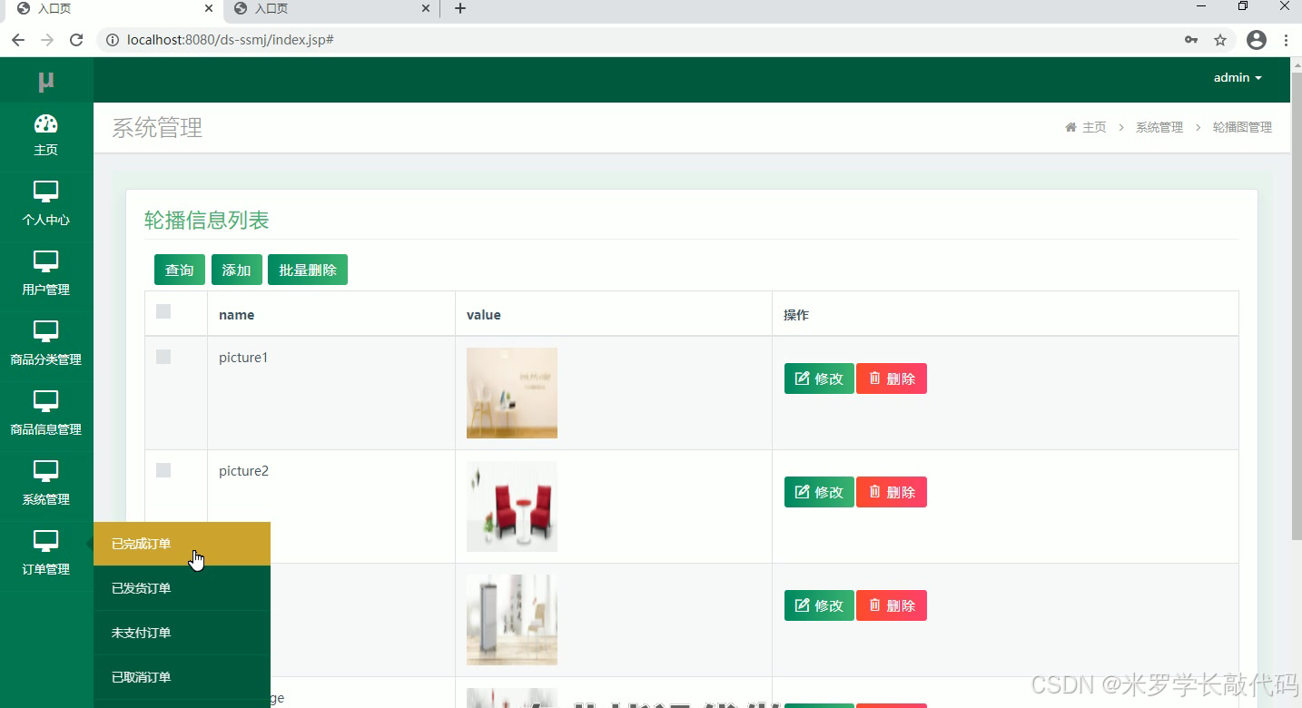
Task: Click 修改 in the third image row
Action: pyautogui.click(x=819, y=605)
